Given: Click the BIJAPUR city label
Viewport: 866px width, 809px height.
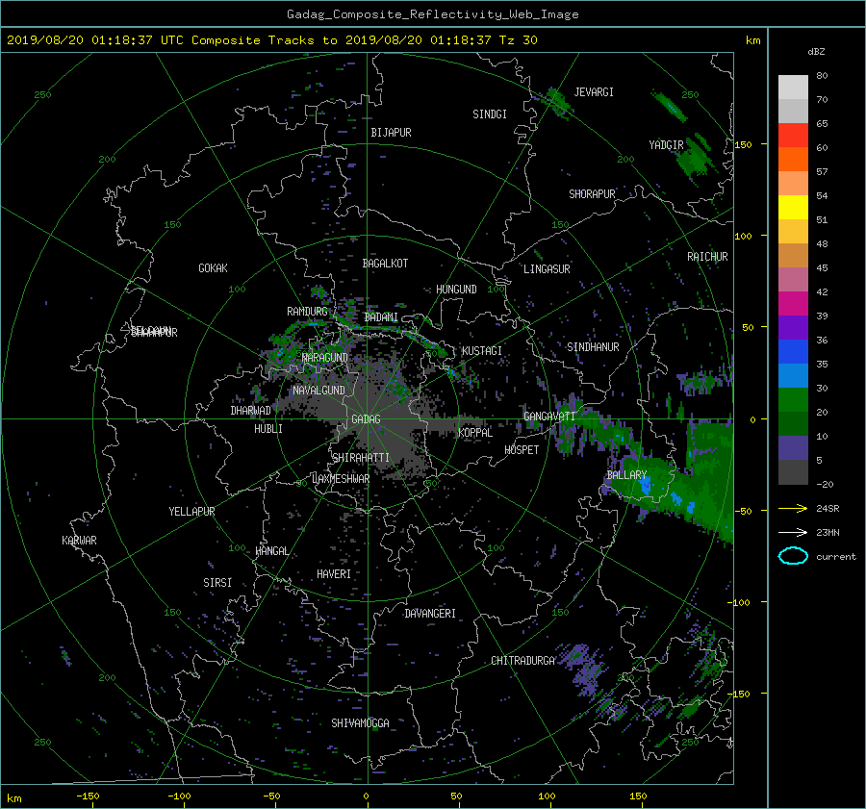Looking at the screenshot, I should 391,133.
